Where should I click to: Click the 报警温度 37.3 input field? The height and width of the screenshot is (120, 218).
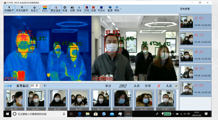(x=34, y=86)
